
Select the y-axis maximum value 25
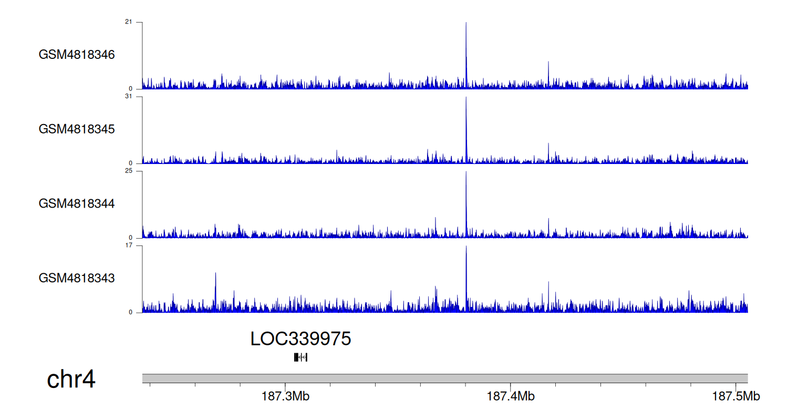(129, 171)
